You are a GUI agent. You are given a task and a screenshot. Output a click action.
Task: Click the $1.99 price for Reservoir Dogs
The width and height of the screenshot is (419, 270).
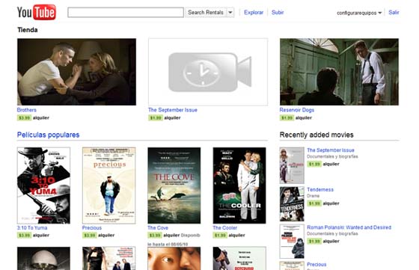(x=287, y=117)
